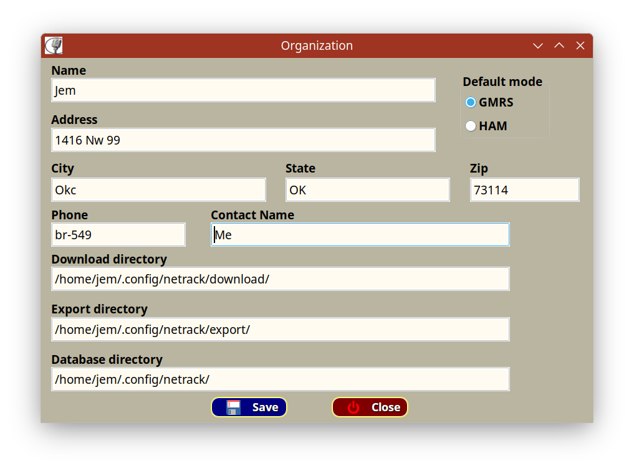Click the Contact Name field
The image size is (634, 471).
[360, 235]
